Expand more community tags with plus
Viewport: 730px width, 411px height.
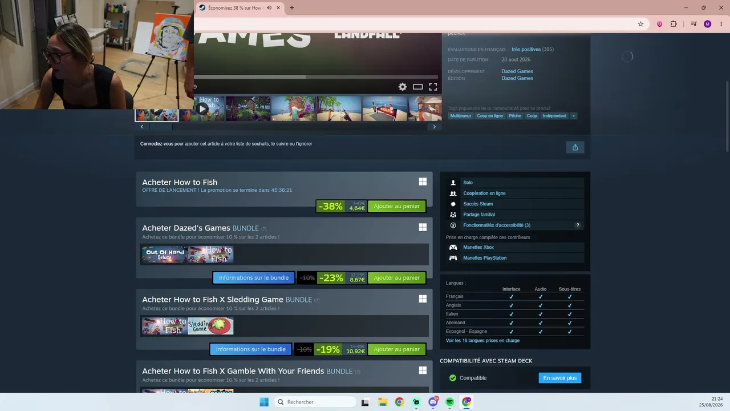pyautogui.click(x=574, y=116)
